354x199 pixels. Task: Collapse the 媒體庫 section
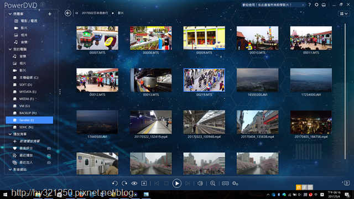click(x=10, y=14)
